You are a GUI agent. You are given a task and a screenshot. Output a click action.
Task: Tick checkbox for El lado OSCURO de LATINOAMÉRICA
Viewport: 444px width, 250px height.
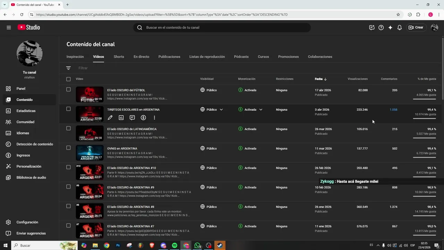pos(68,128)
